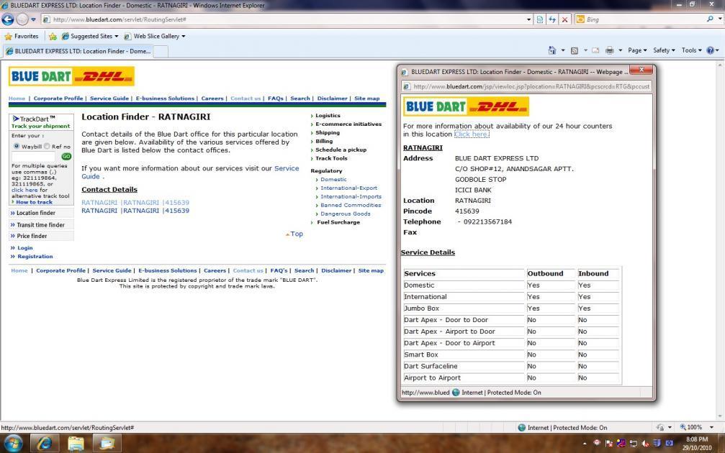Image resolution: width=725 pixels, height=453 pixels.
Task: Open the Tools dropdown menu
Action: [x=689, y=50]
